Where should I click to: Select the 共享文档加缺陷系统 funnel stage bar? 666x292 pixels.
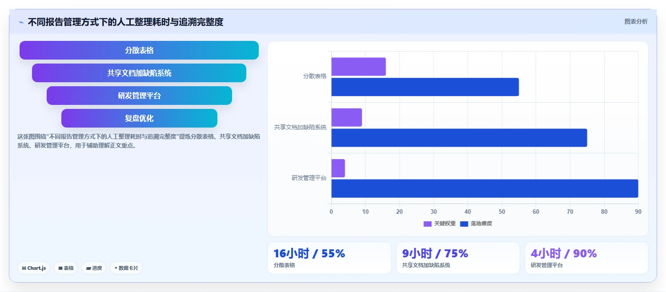(139, 73)
